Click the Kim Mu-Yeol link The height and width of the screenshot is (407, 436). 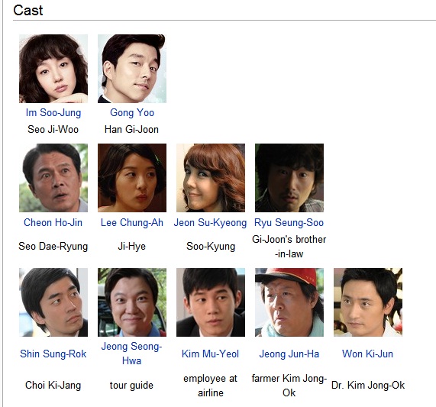(210, 354)
